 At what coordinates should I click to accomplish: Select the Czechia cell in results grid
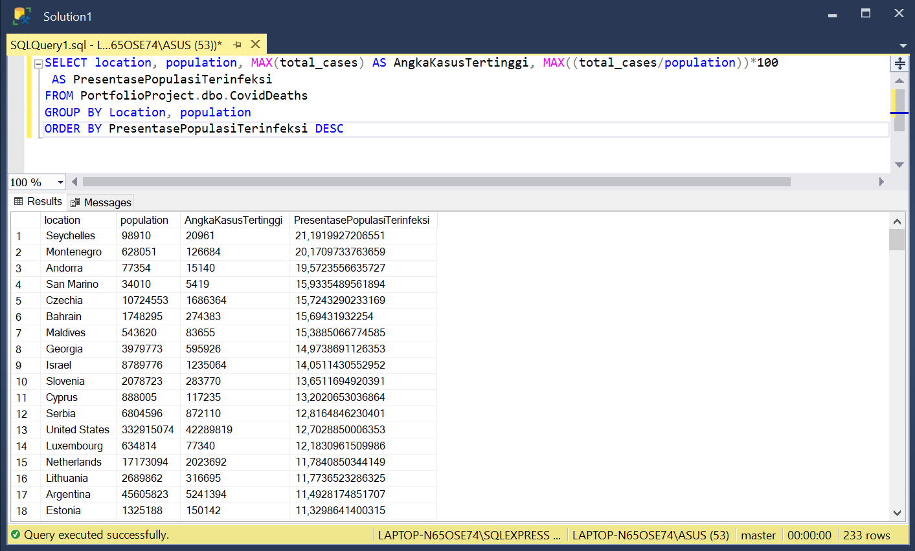pyautogui.click(x=64, y=300)
